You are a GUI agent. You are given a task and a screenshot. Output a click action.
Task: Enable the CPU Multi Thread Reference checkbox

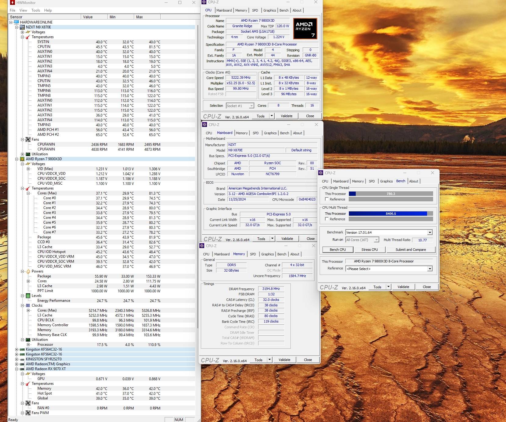coord(327,219)
